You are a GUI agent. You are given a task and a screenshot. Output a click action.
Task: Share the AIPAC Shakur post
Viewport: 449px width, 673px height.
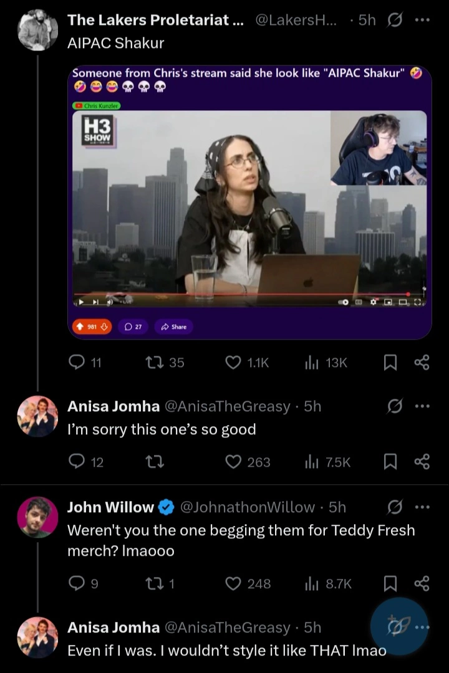click(x=422, y=363)
